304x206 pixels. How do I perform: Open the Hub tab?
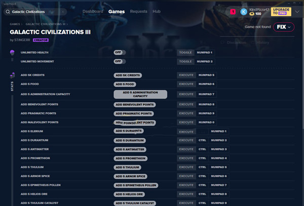pyautogui.click(x=157, y=11)
